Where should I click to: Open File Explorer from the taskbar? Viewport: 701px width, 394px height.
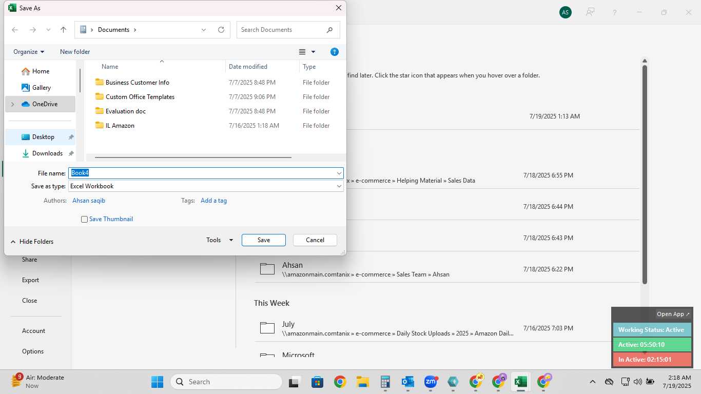[x=363, y=382]
